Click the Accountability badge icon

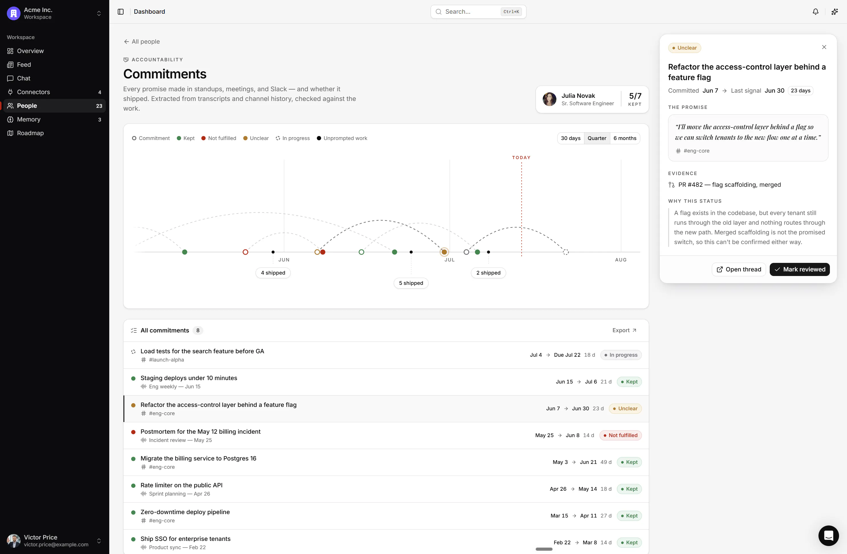pos(126,60)
